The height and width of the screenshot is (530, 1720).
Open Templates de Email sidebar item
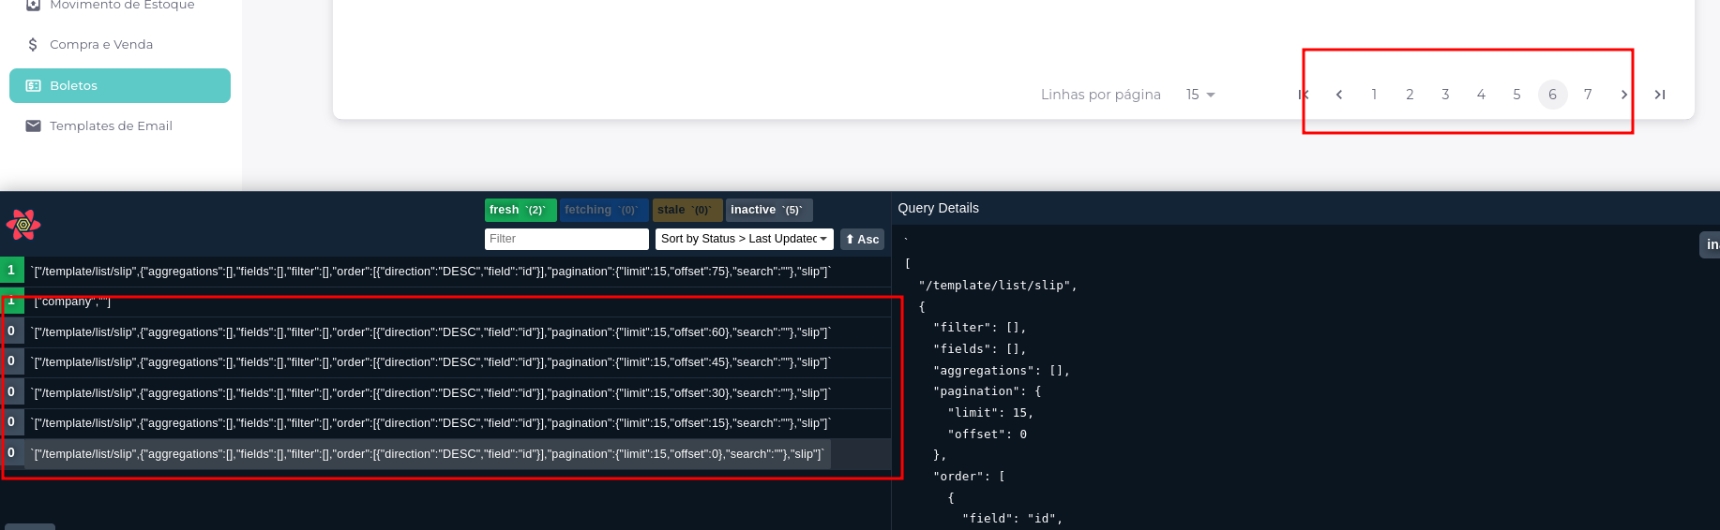coord(120,125)
